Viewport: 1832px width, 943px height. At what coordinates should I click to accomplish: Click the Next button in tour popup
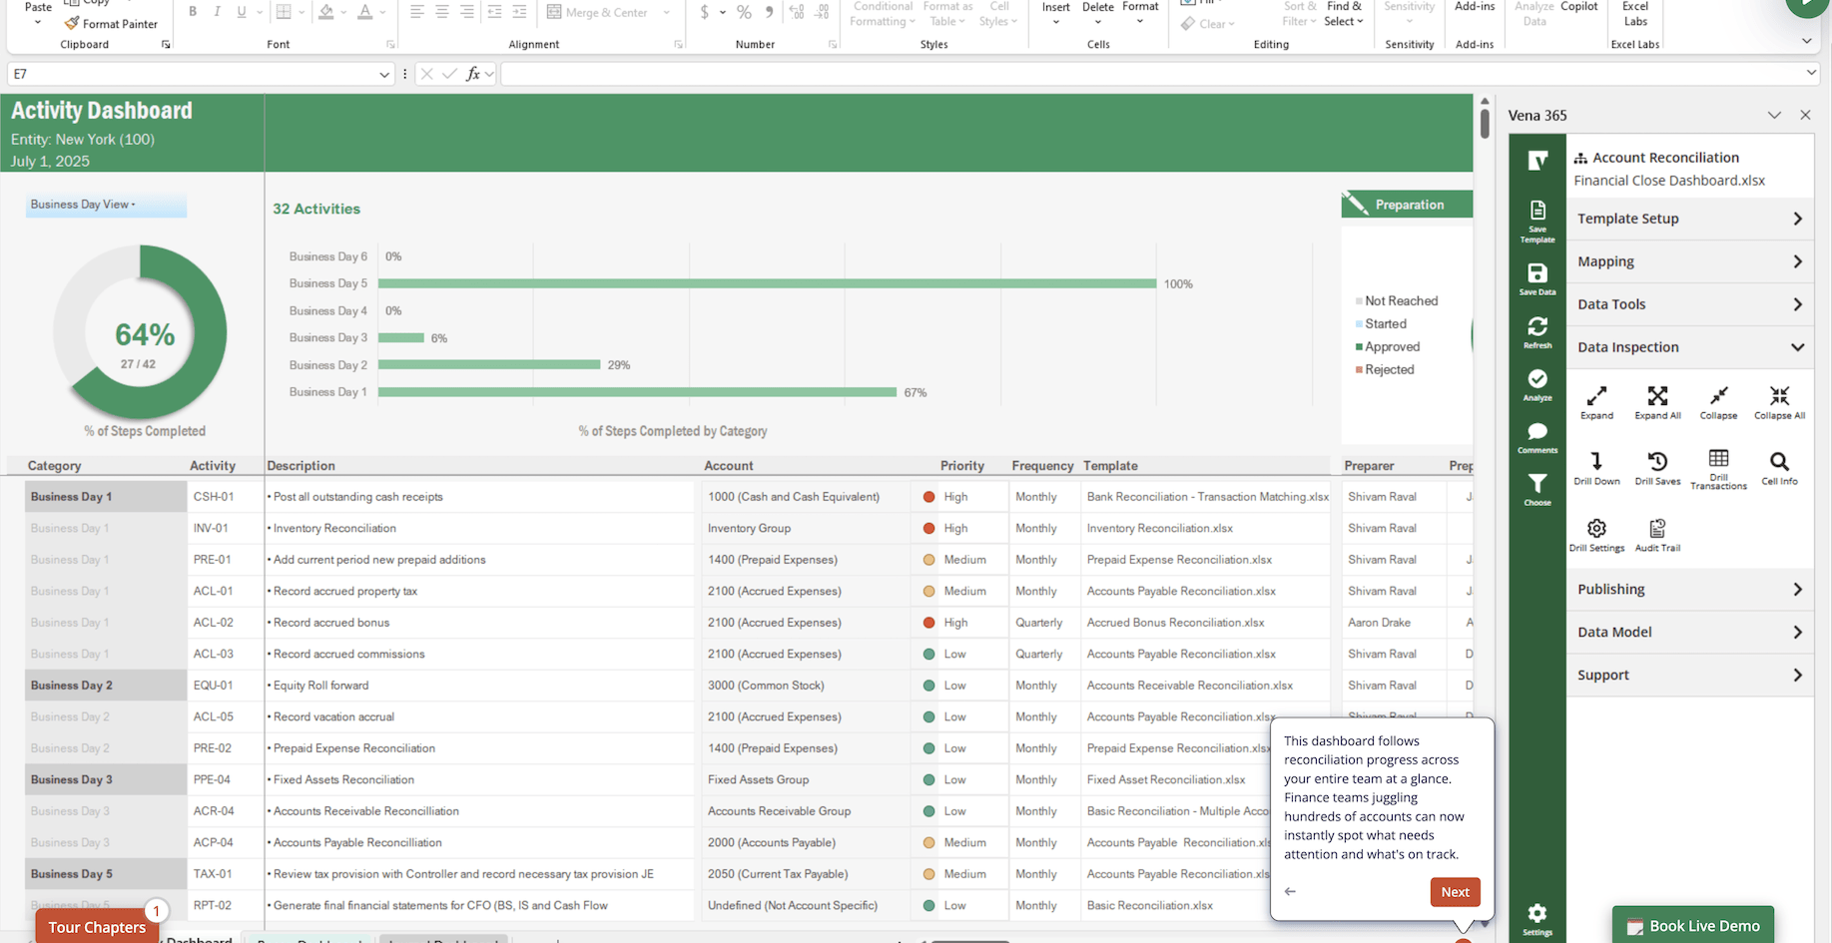point(1455,892)
